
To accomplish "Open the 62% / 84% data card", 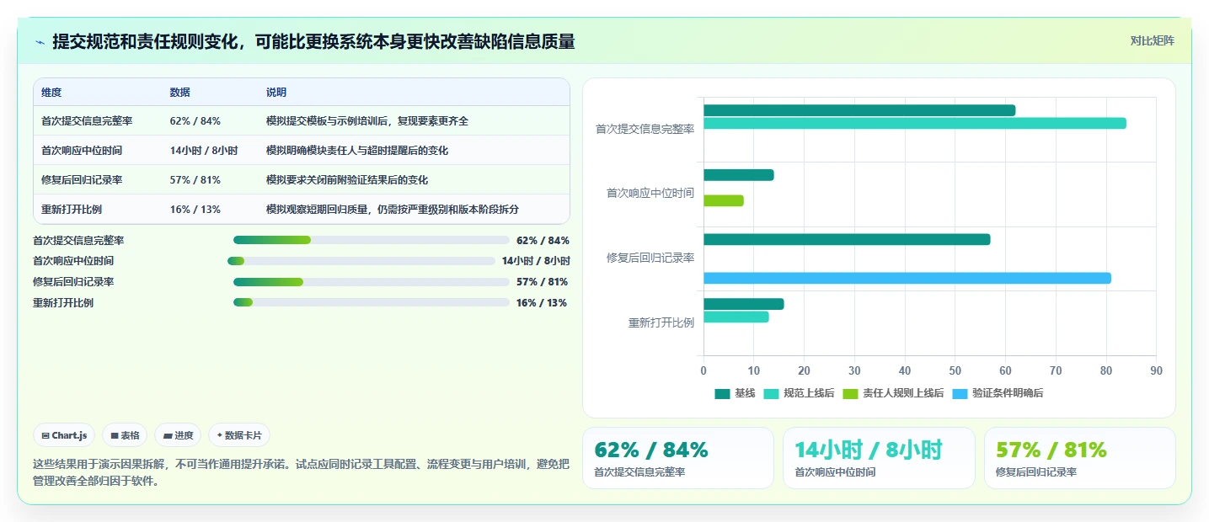I will click(678, 458).
